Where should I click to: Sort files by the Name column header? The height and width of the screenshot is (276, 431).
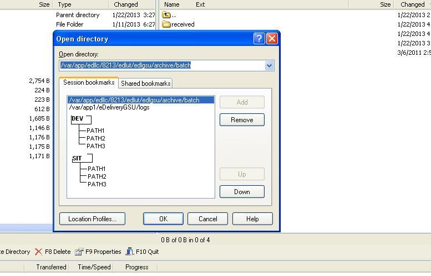tap(172, 4)
